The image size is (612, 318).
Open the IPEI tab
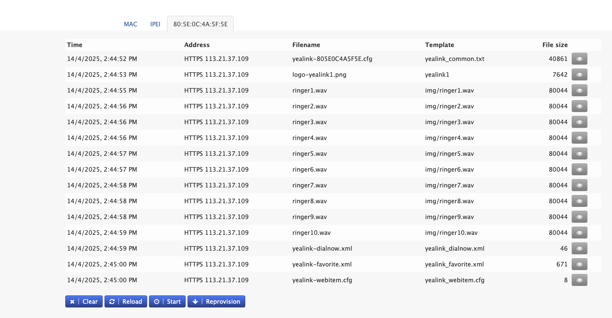coord(155,24)
